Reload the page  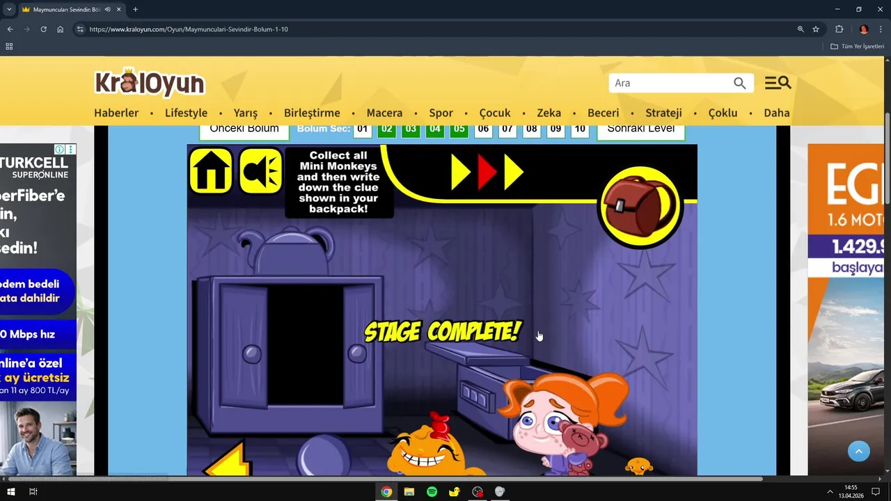point(43,29)
